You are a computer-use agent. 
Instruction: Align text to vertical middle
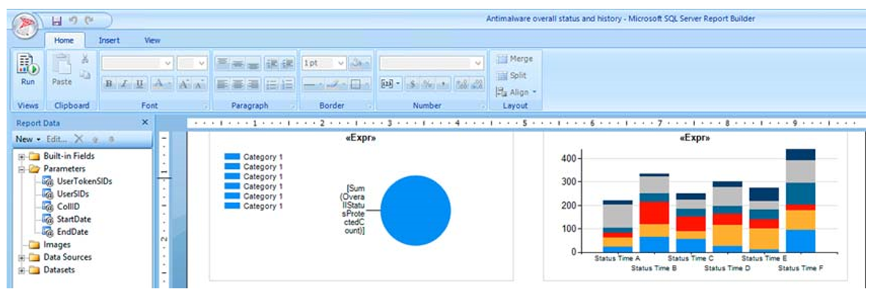point(238,63)
